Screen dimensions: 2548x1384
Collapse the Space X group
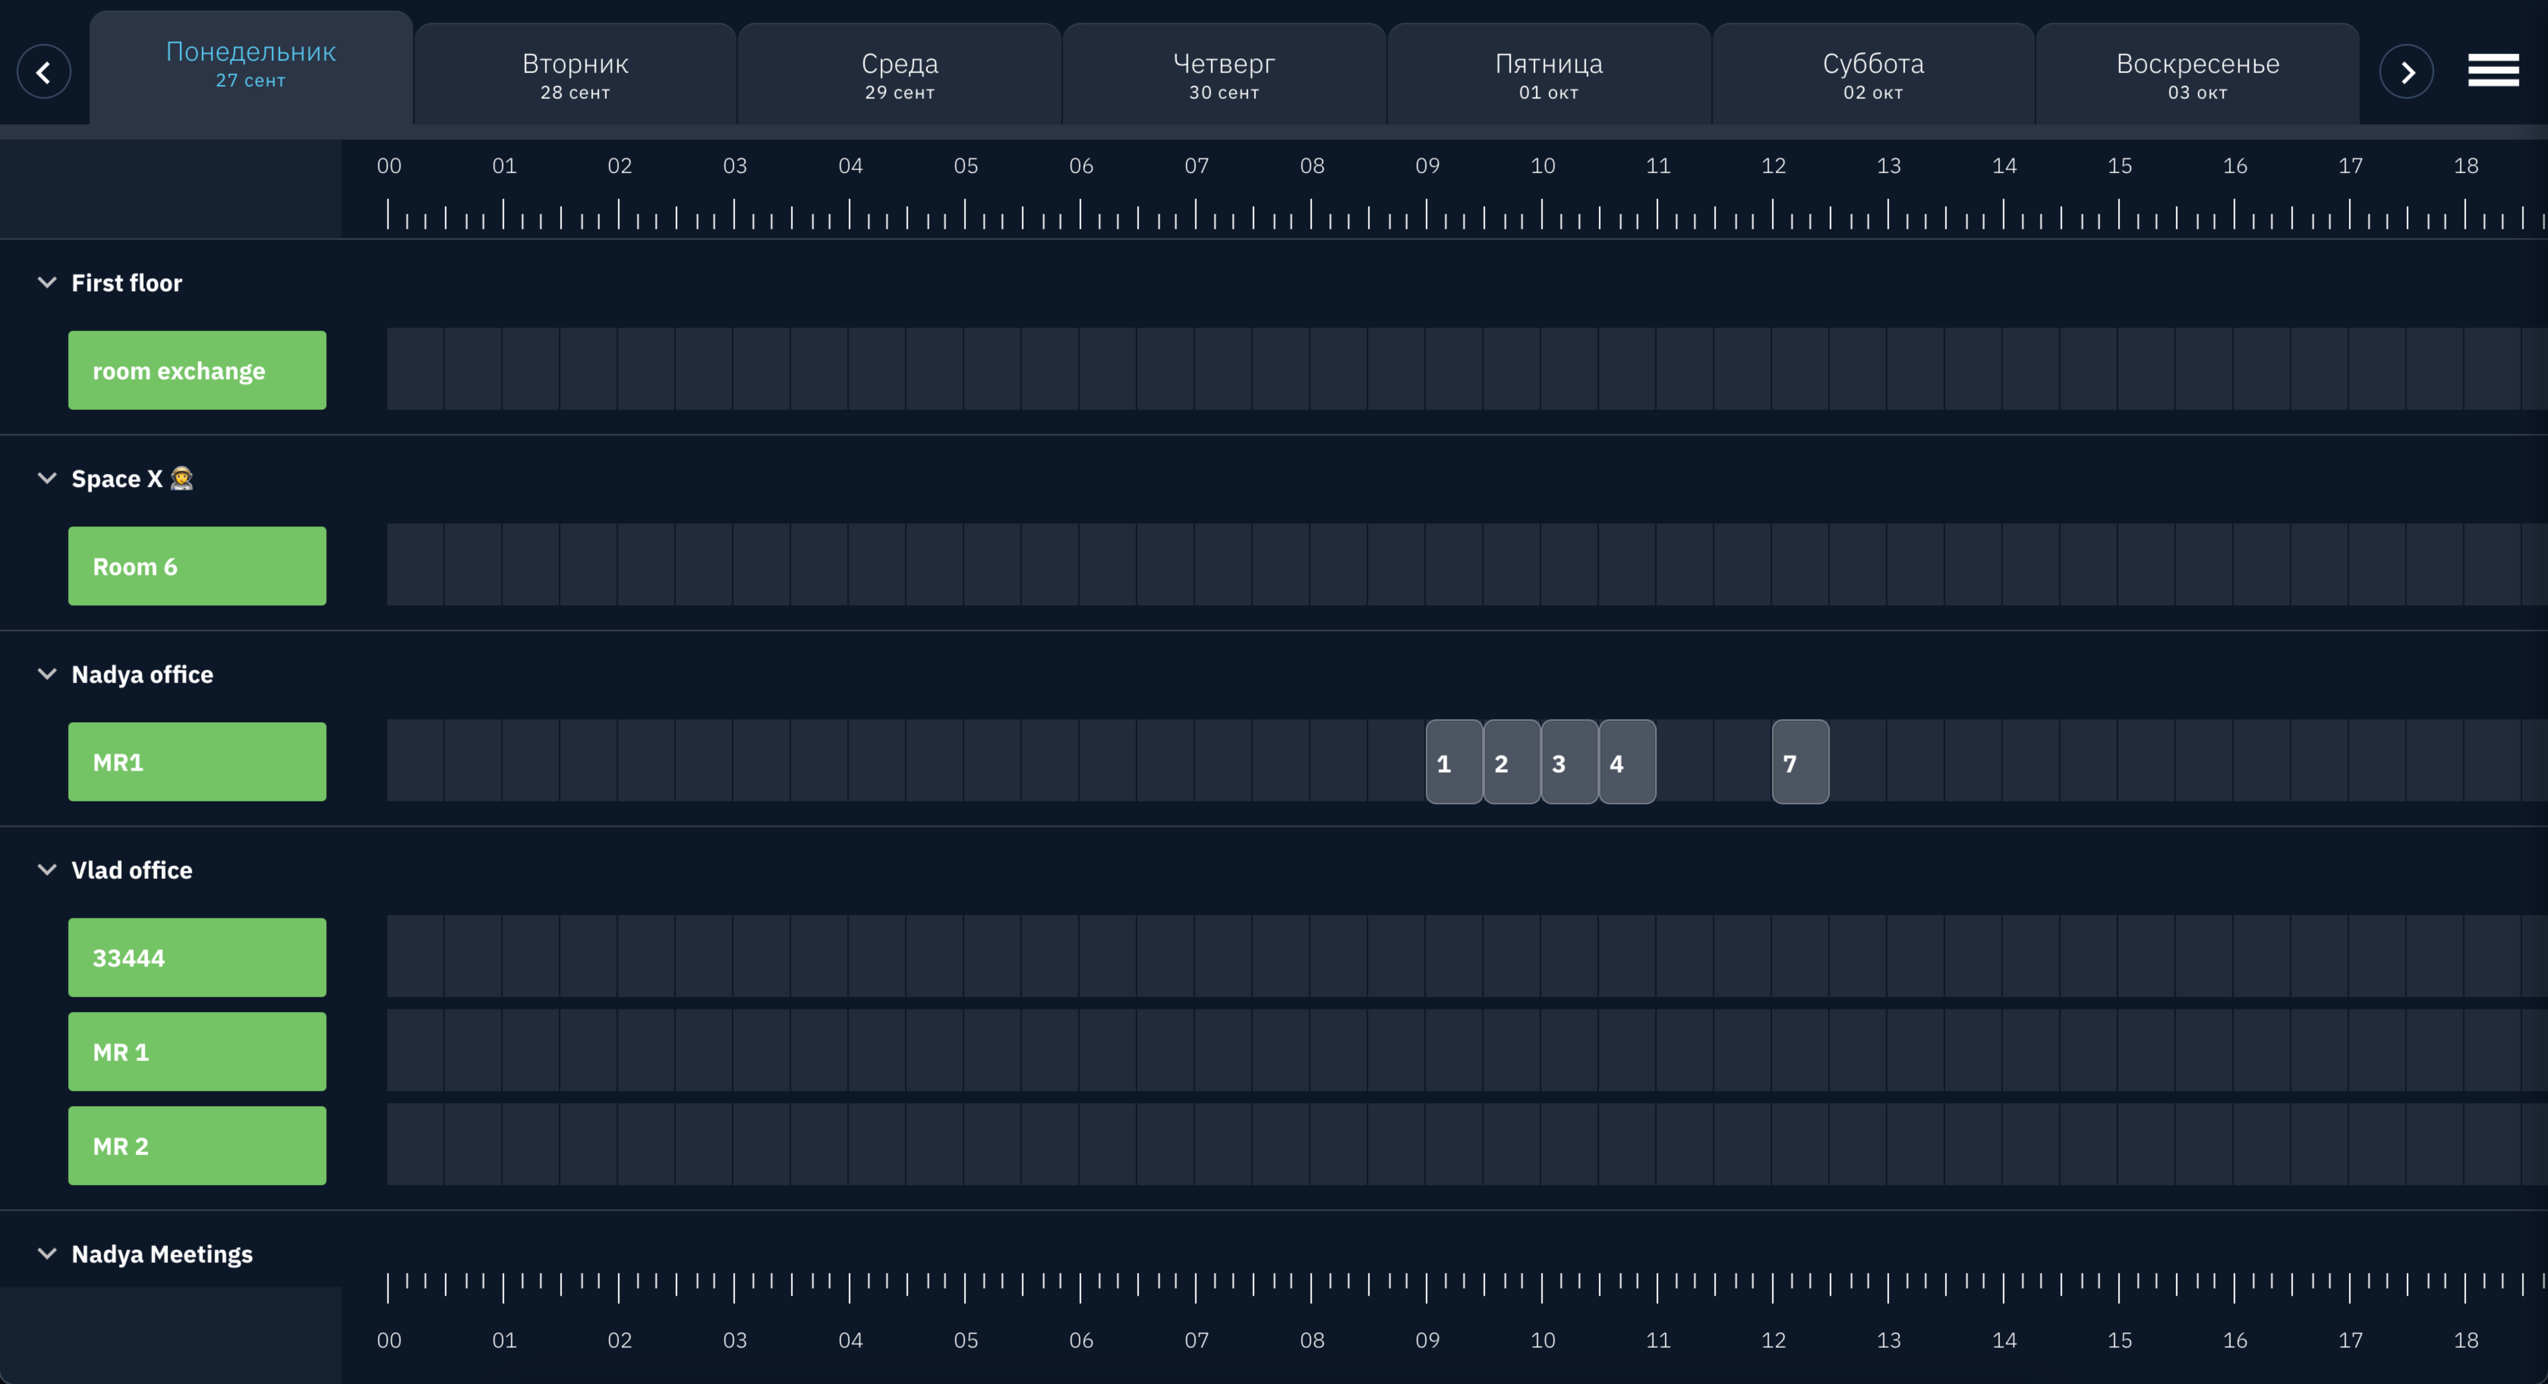46,478
